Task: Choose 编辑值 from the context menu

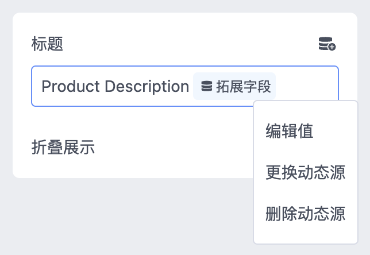Action: [289, 132]
